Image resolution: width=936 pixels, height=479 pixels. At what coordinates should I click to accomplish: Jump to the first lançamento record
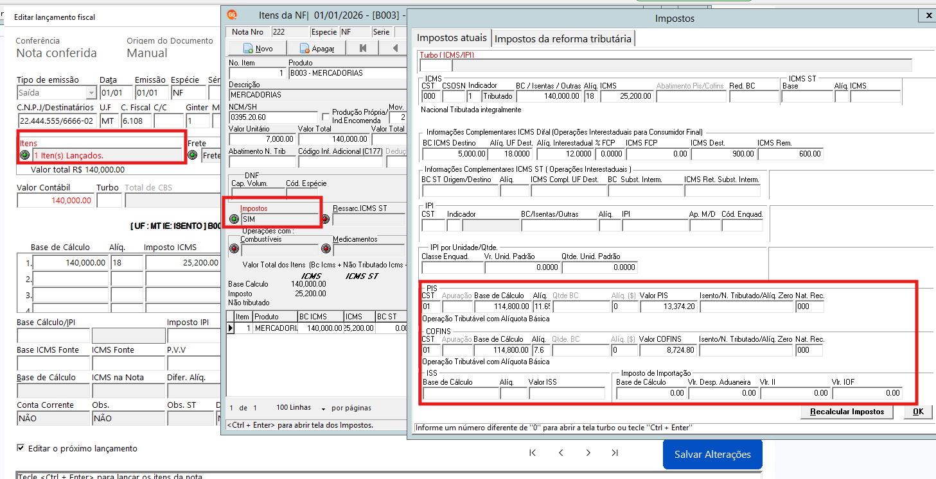click(x=533, y=453)
